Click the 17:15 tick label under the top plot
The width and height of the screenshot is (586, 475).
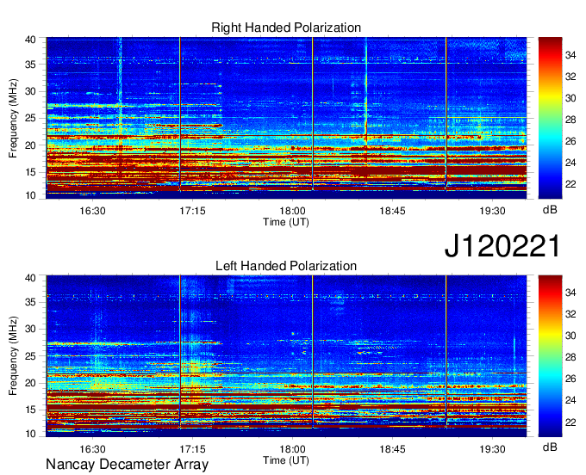point(192,211)
